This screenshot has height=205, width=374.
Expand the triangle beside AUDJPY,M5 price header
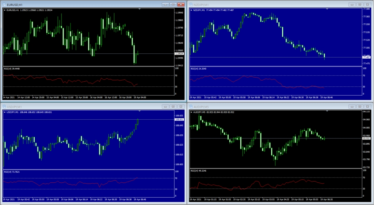click(x=192, y=112)
